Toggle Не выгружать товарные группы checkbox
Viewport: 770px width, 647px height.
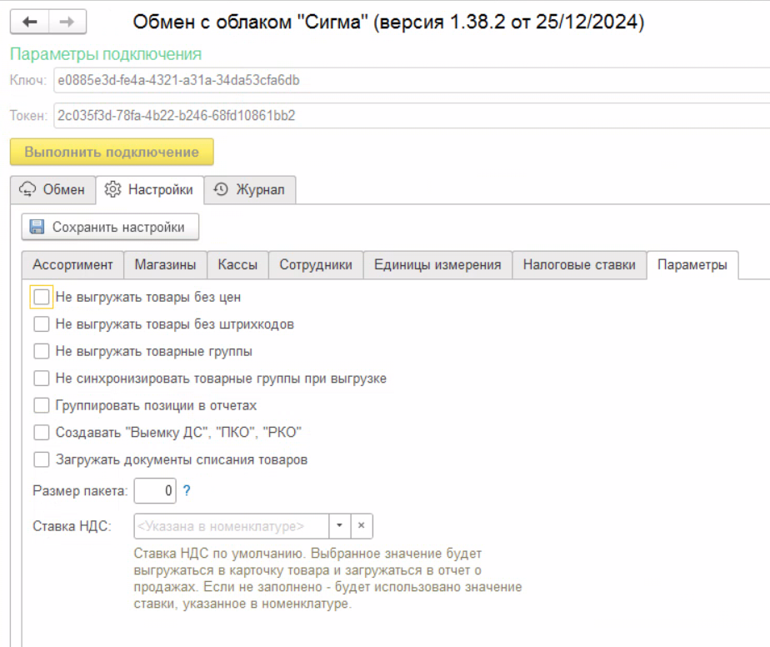[42, 351]
